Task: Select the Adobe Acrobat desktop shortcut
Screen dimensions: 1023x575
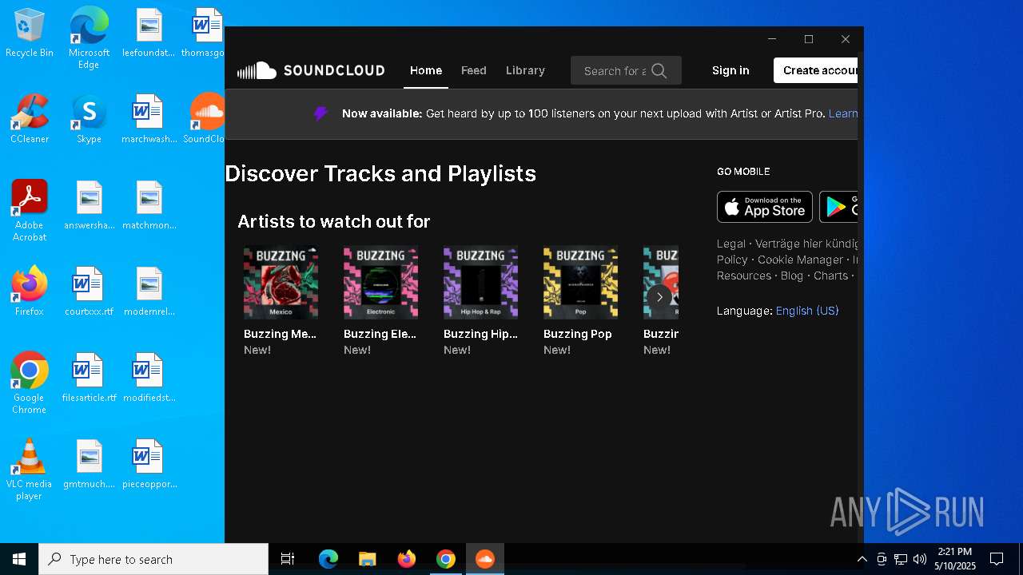Action: (30, 210)
